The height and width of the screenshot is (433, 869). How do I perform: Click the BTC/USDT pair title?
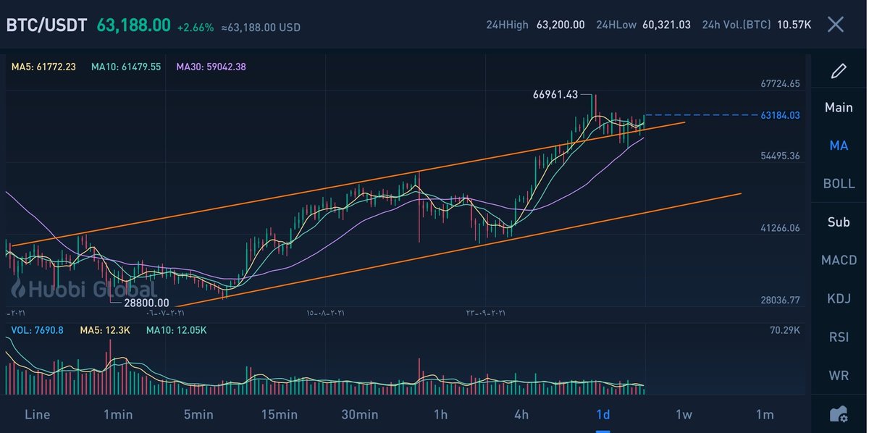46,25
